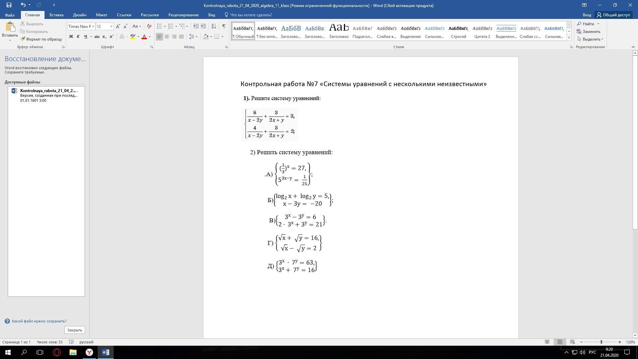Open the Find (Найти) tool
This screenshot has height=359, width=638.
pos(586,24)
